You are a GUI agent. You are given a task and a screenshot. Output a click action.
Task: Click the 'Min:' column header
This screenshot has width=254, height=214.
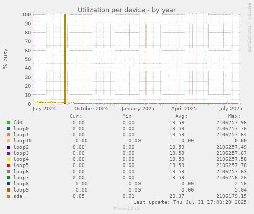click(128, 116)
